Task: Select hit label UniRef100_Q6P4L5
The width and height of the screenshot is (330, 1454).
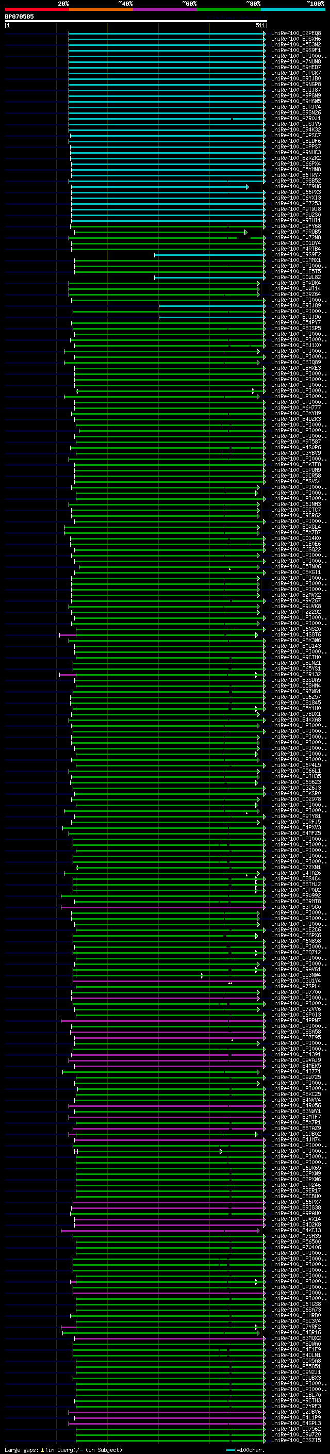Action: pos(296,765)
